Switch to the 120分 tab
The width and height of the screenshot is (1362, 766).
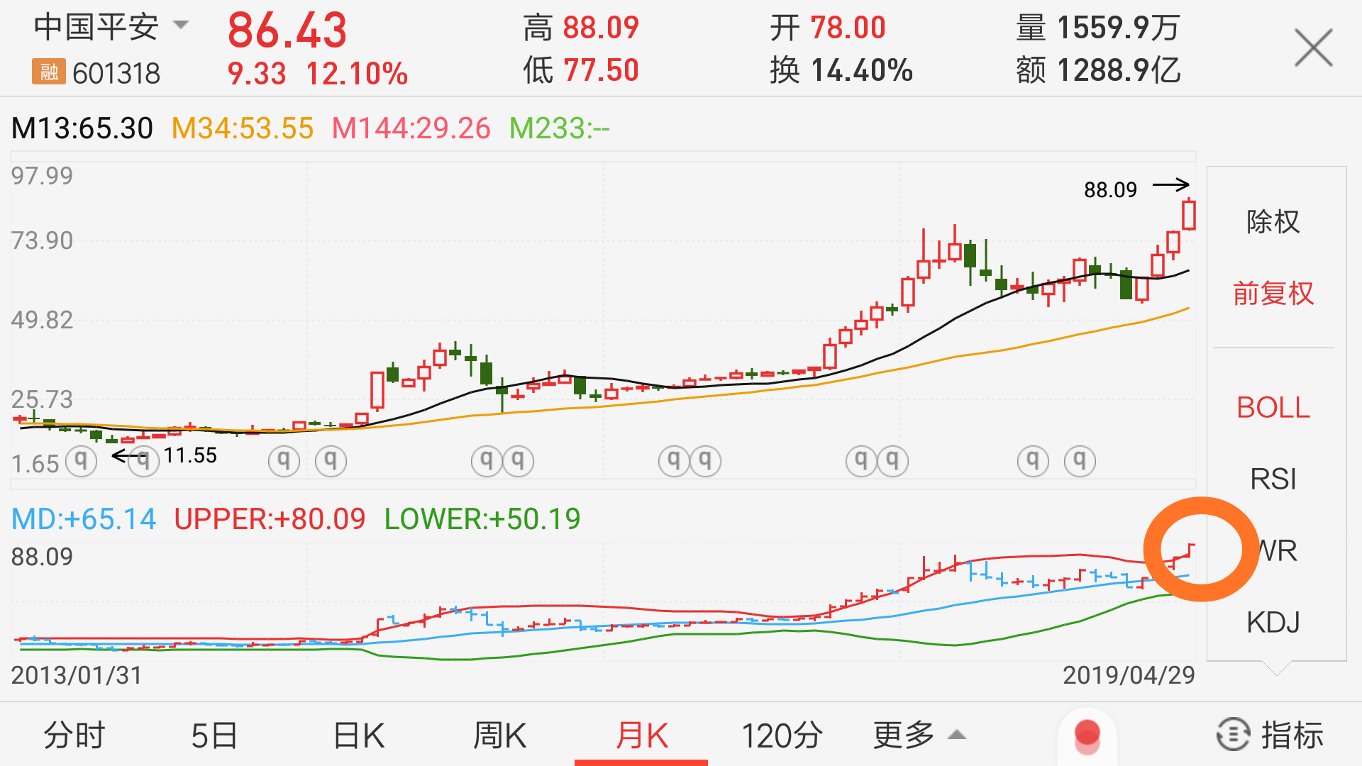(x=782, y=736)
